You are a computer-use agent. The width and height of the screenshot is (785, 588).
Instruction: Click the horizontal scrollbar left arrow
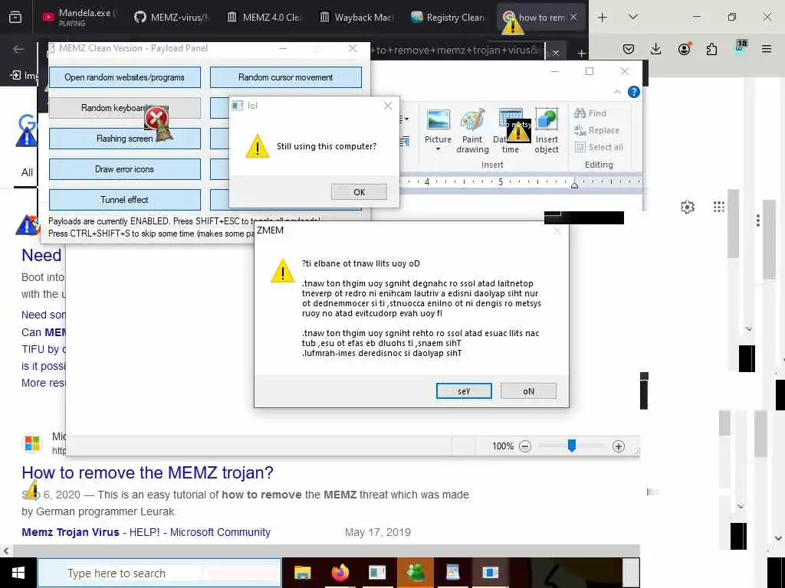[5, 551]
